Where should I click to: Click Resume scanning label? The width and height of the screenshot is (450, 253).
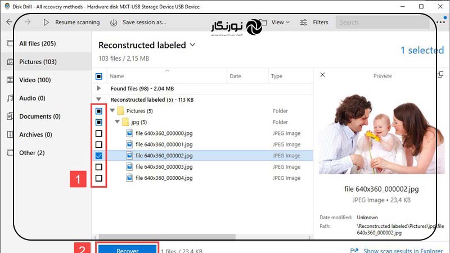tap(78, 22)
